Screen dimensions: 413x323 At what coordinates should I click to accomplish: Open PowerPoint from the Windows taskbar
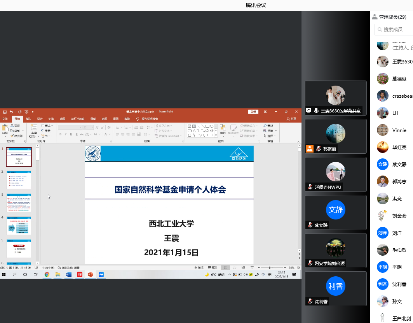(91, 274)
